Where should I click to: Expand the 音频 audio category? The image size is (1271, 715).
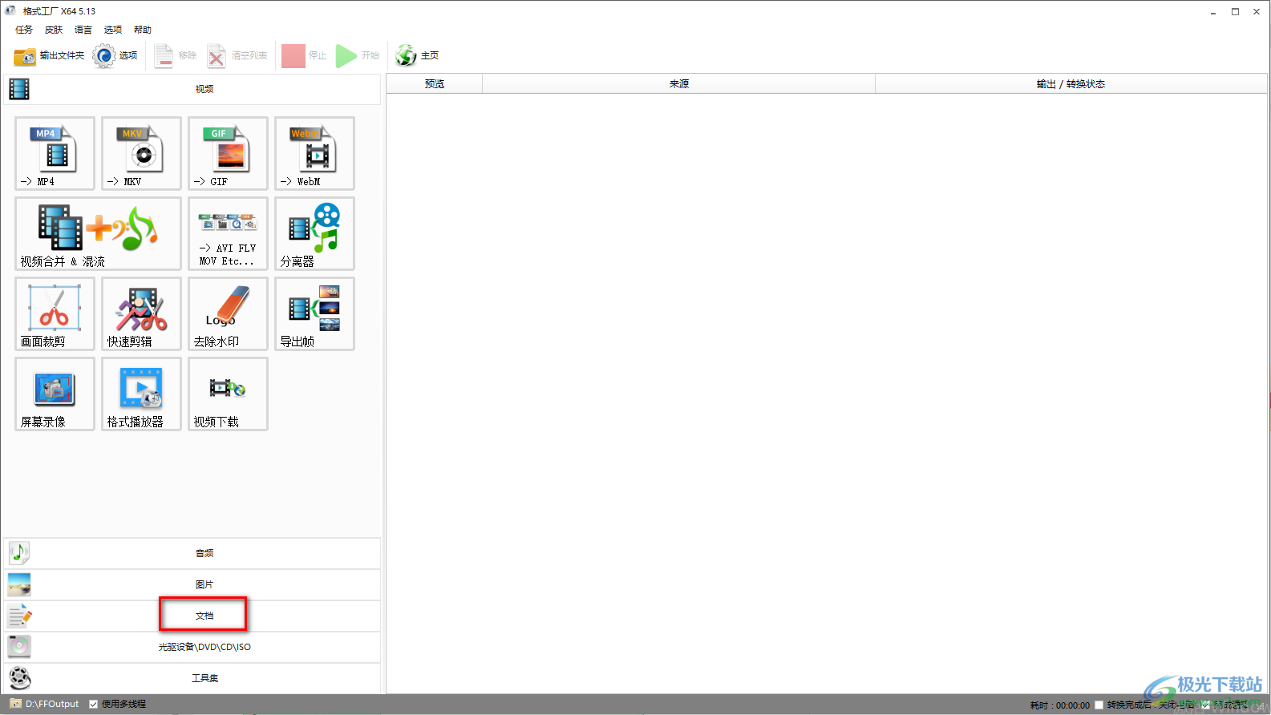pos(192,553)
